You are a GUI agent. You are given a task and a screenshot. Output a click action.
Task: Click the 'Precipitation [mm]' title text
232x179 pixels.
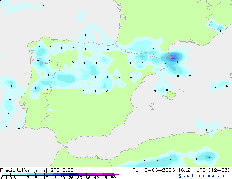coord(24,170)
